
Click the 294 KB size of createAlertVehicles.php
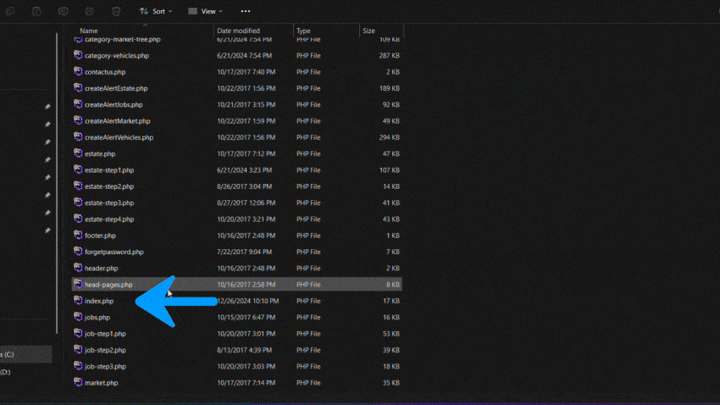point(390,137)
